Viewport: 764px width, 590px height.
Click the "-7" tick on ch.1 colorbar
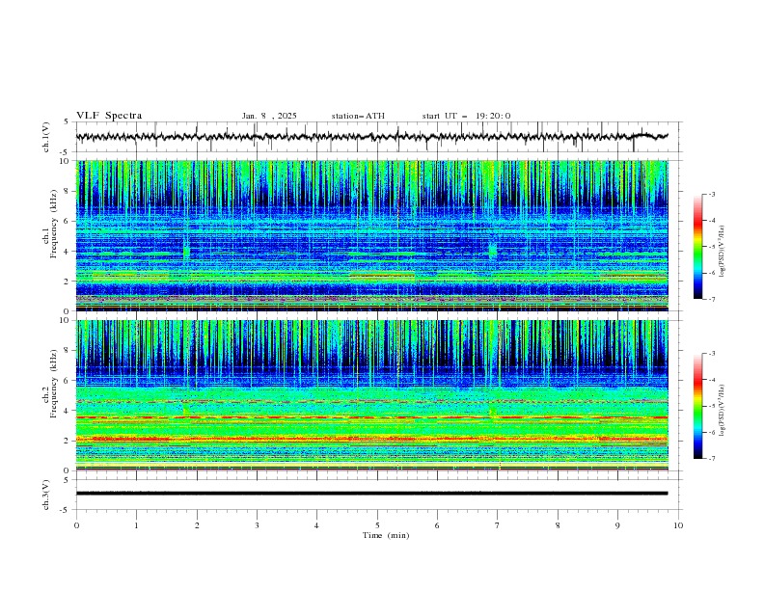pyautogui.click(x=711, y=300)
